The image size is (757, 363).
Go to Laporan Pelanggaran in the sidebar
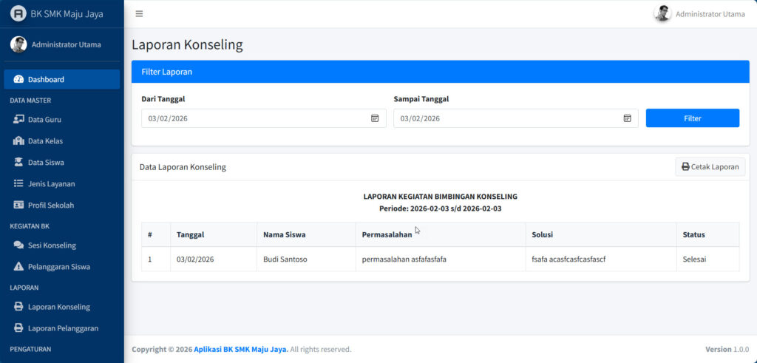click(x=63, y=328)
